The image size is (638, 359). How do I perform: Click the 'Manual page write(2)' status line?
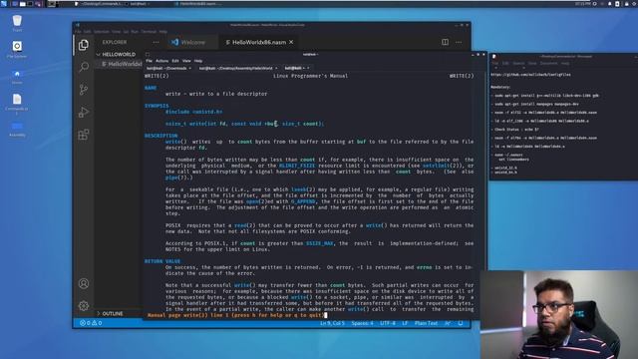[x=236, y=315]
